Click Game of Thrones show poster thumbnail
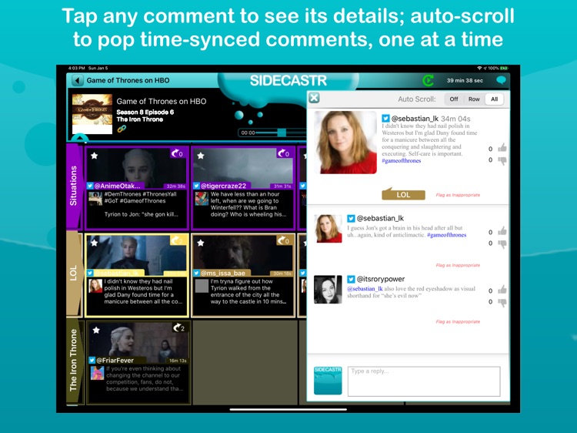 click(x=92, y=114)
